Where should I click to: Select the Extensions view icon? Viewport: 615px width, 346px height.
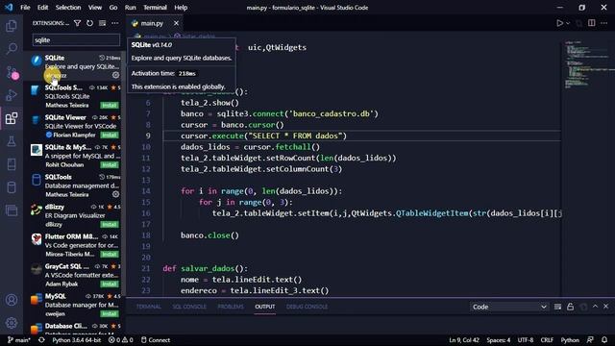[12, 118]
